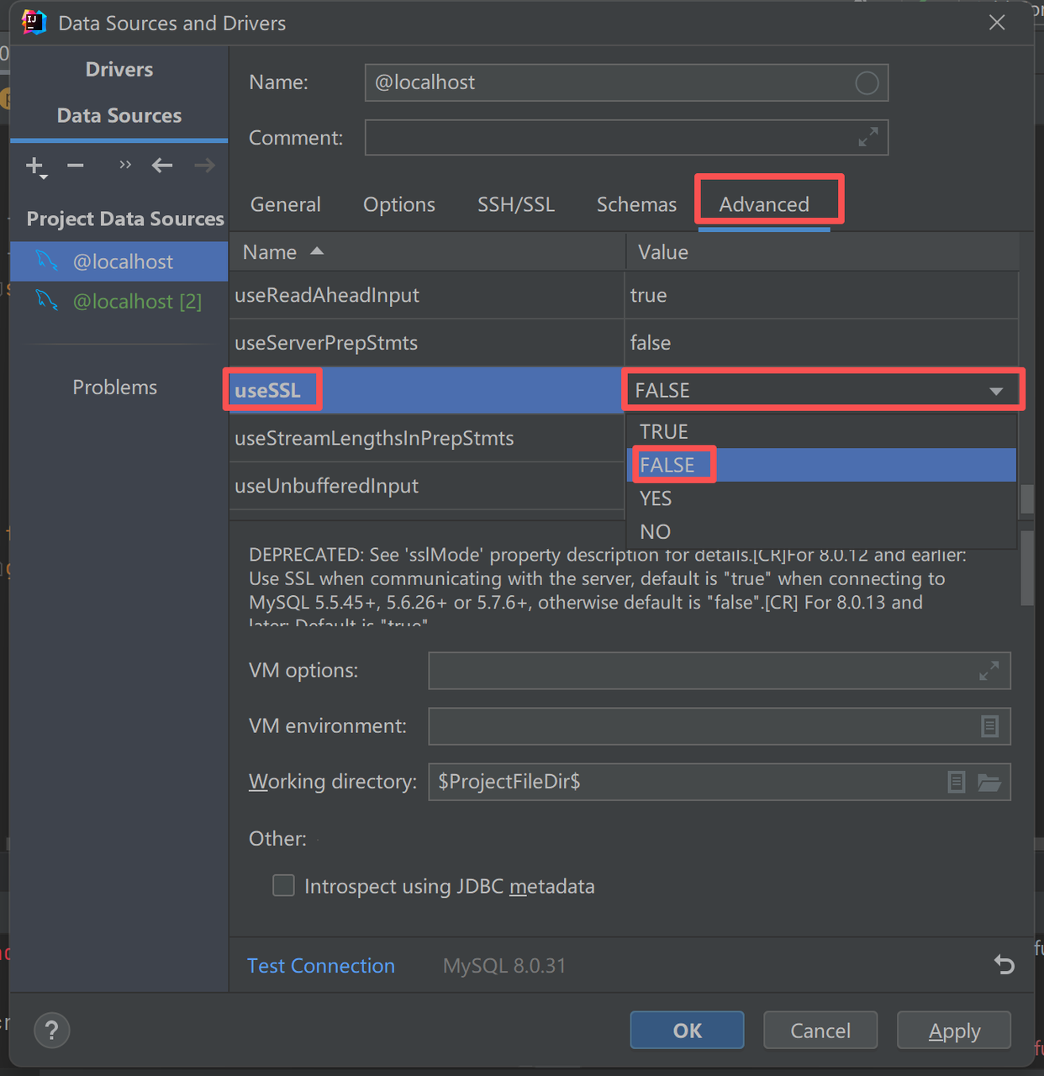Revert changes with undo arrow icon
Image resolution: width=1044 pixels, height=1076 pixels.
coord(1004,965)
